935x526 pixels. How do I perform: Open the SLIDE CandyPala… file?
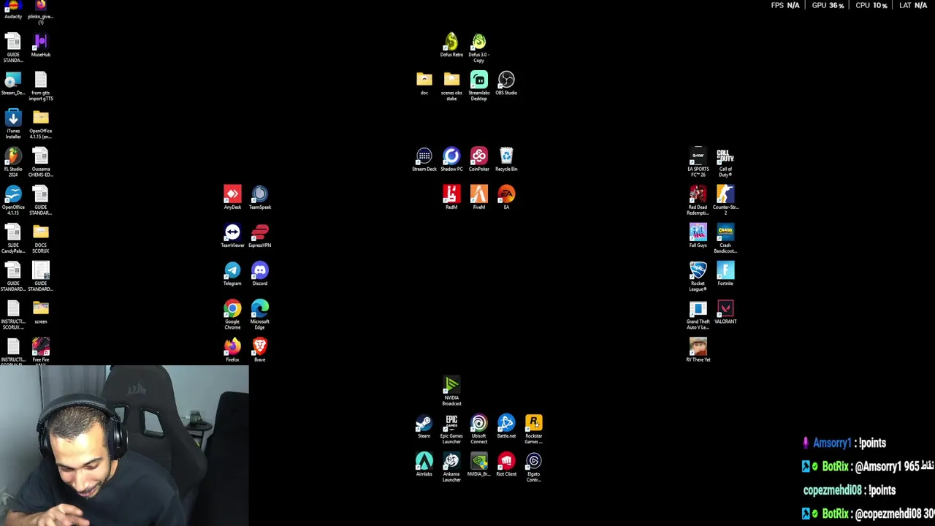point(13,239)
